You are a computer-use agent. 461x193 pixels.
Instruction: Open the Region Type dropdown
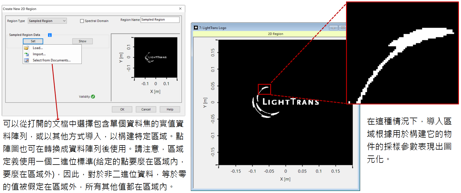pyautogui.click(x=47, y=21)
